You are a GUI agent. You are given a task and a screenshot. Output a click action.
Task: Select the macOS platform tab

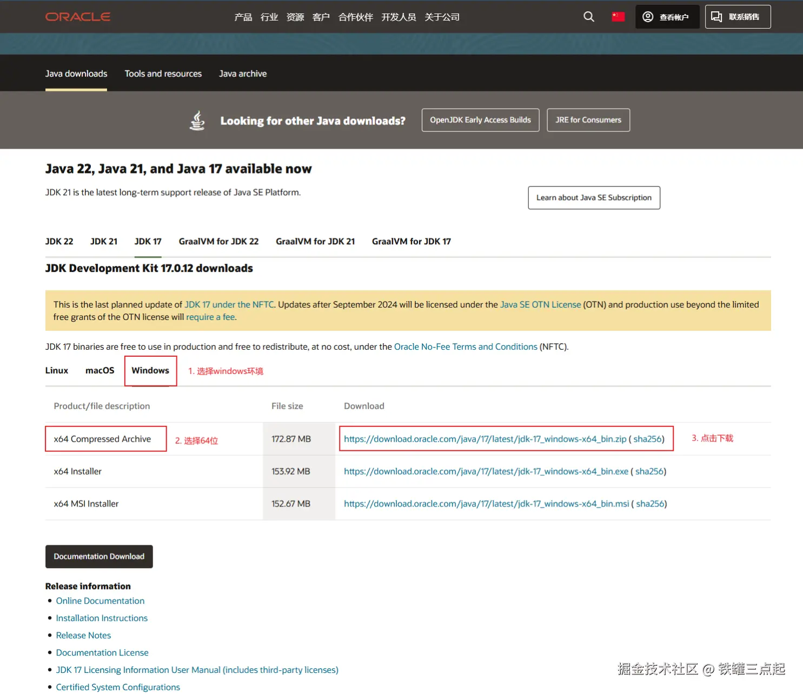[x=99, y=370]
